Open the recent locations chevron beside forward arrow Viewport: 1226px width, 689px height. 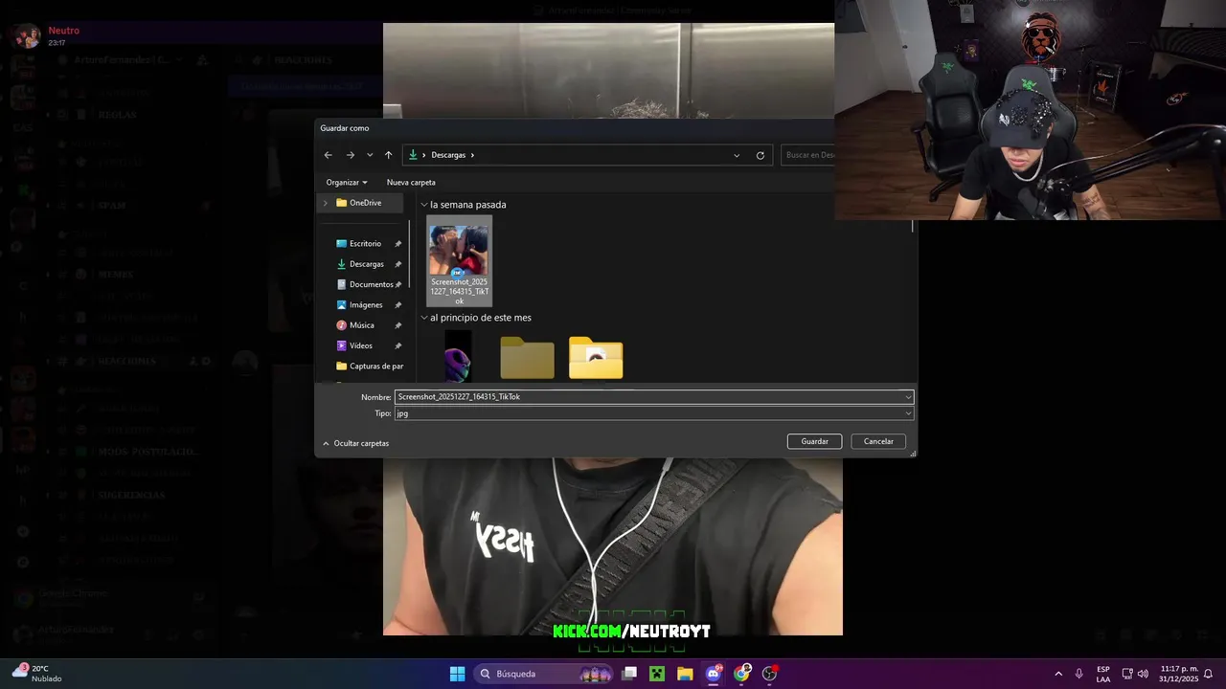point(370,155)
